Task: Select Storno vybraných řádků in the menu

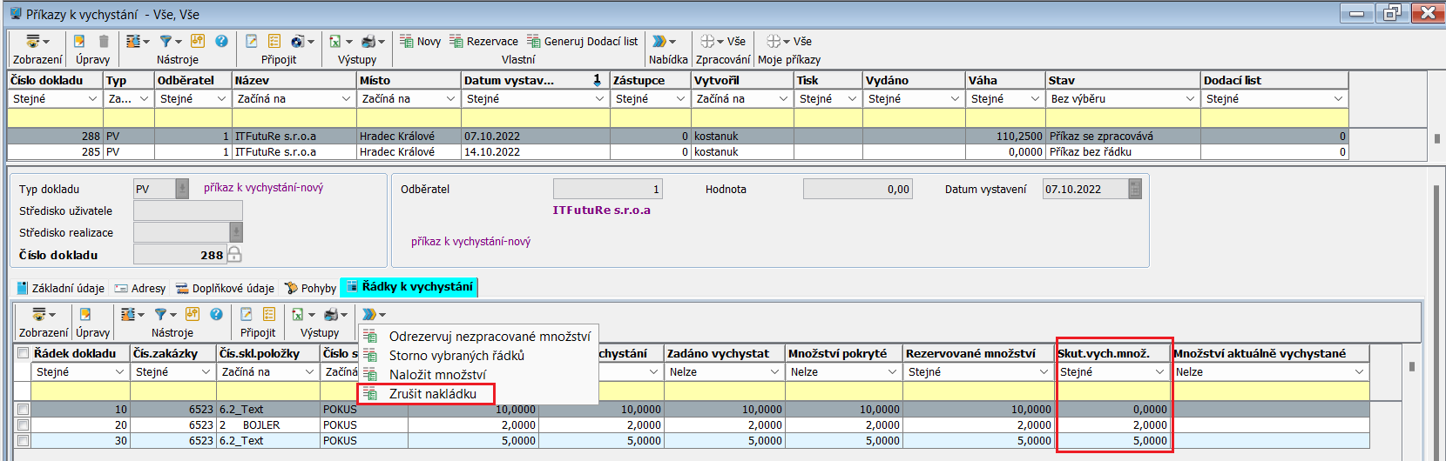Action: coord(456,356)
